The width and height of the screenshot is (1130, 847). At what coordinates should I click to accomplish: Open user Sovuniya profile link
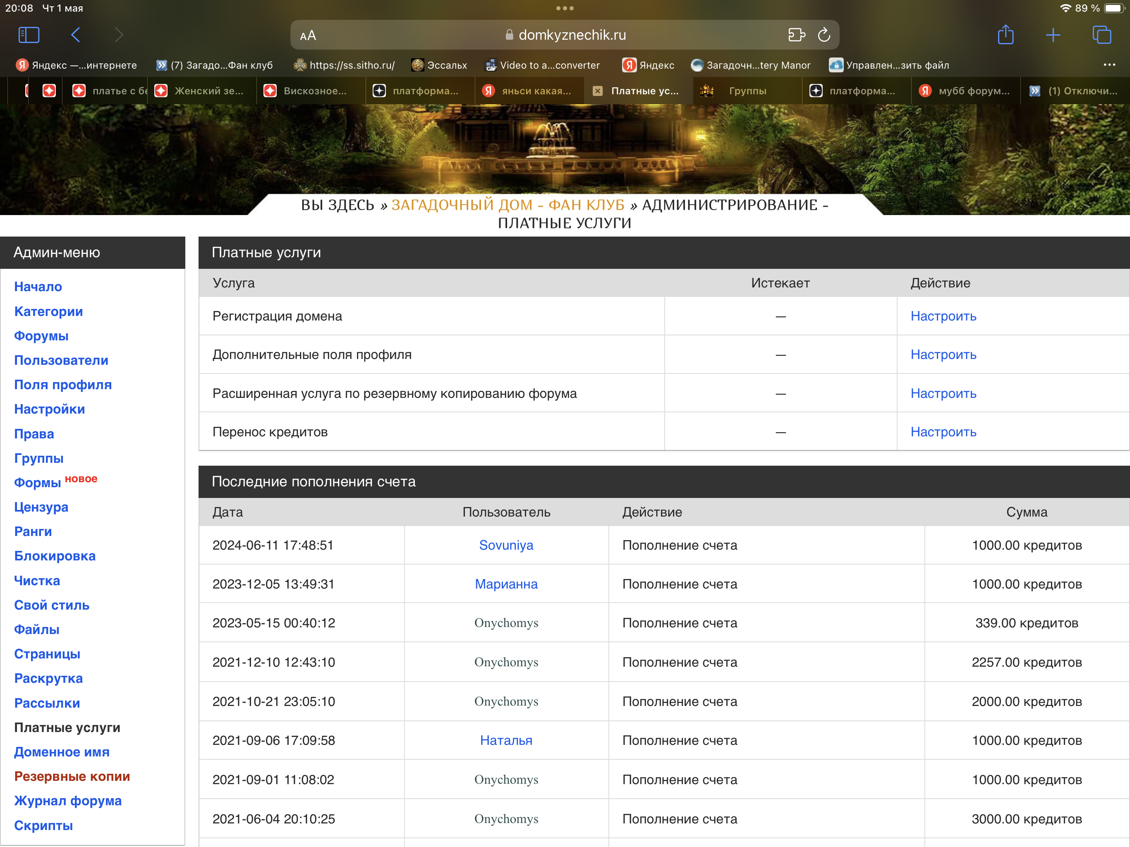click(506, 545)
